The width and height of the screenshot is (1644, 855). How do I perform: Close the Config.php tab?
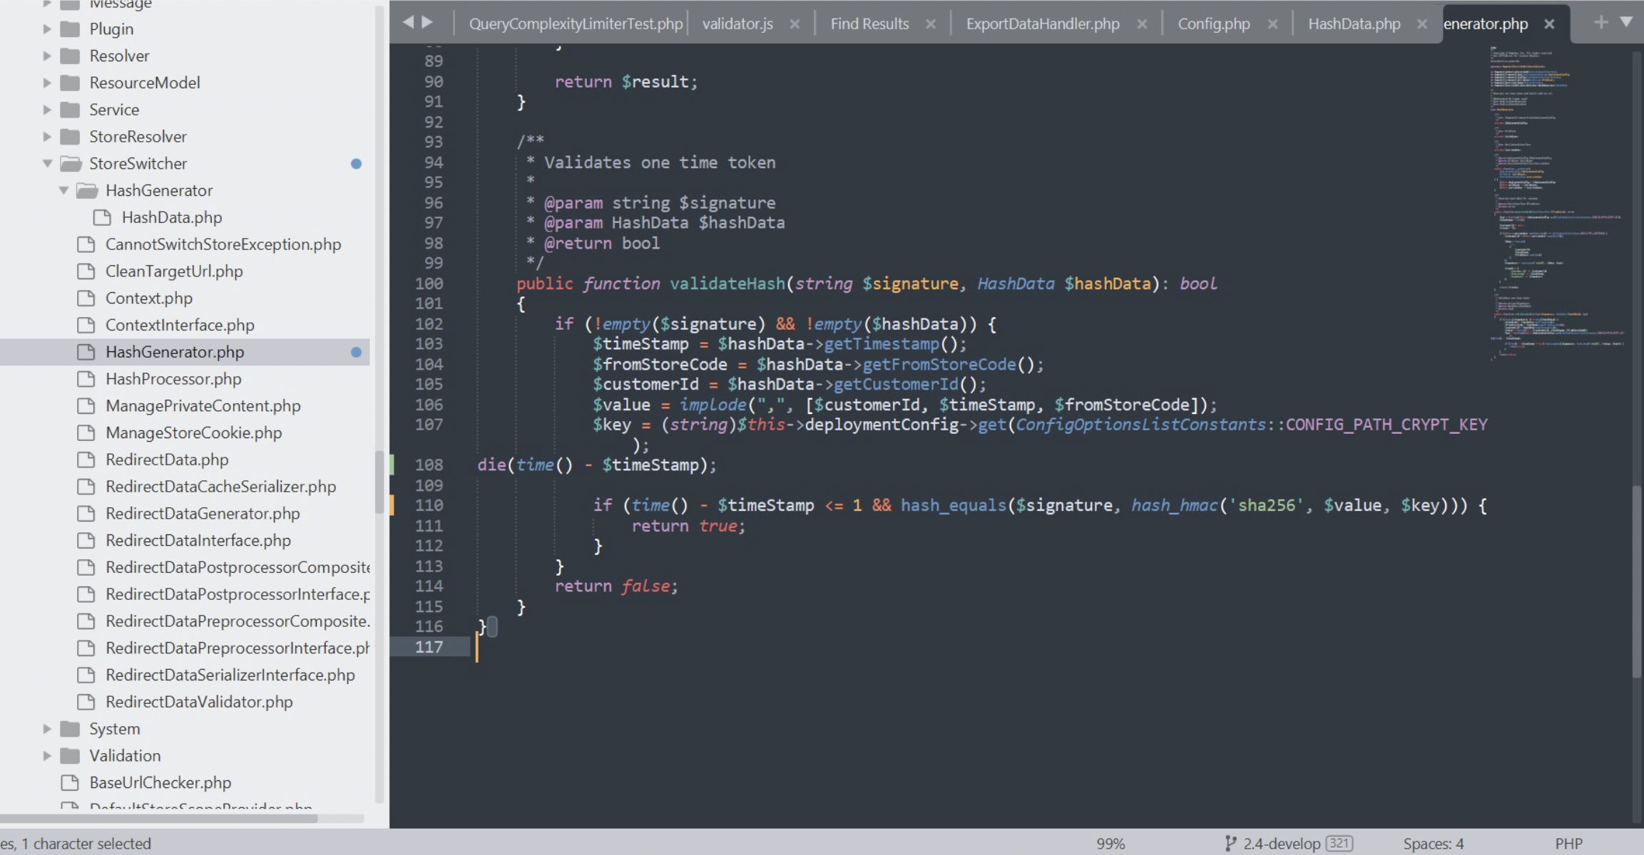point(1273,24)
